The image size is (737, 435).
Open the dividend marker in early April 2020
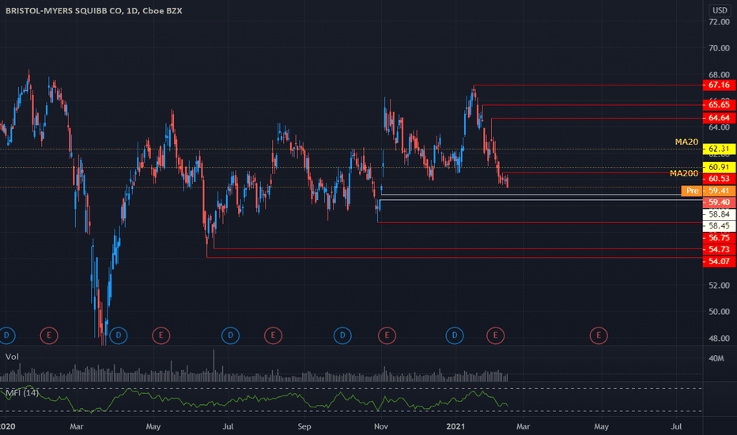[x=119, y=335]
